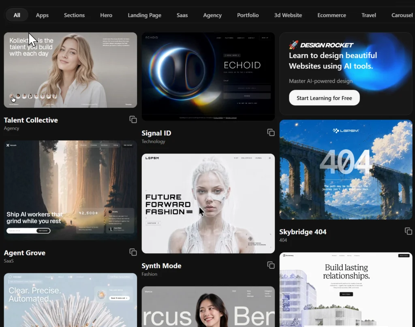This screenshot has width=415, height=327.
Task: Filter templates by Apps
Action: point(42,15)
